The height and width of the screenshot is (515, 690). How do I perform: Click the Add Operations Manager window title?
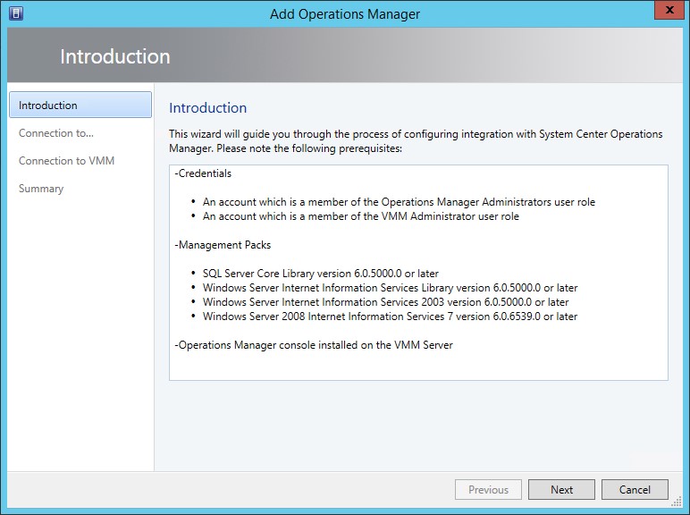coord(345,14)
